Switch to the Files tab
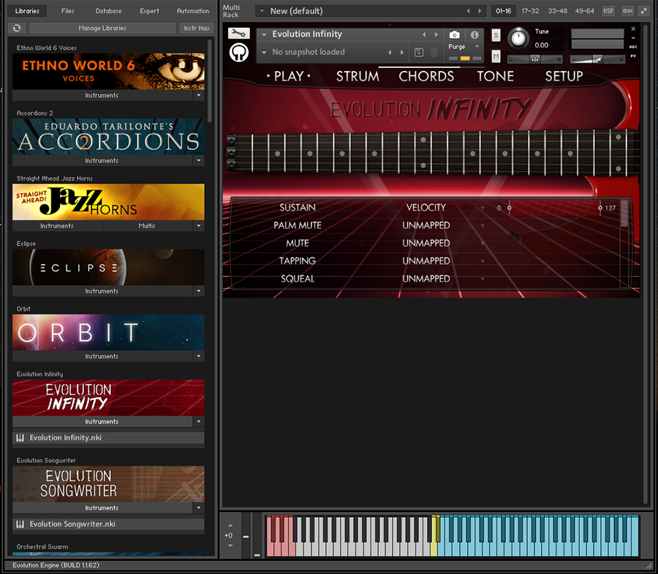The height and width of the screenshot is (574, 658). pyautogui.click(x=67, y=11)
